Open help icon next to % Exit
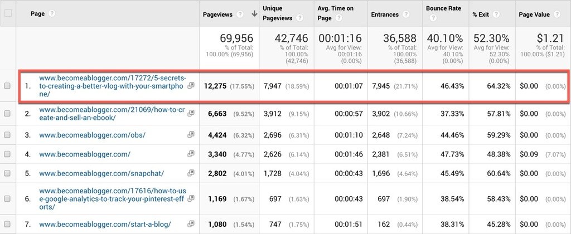The height and width of the screenshot is (234, 571). [496, 14]
